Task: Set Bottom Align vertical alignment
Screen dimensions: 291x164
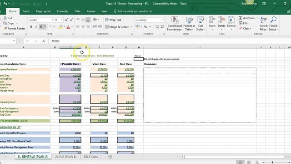Action: pos(88,20)
